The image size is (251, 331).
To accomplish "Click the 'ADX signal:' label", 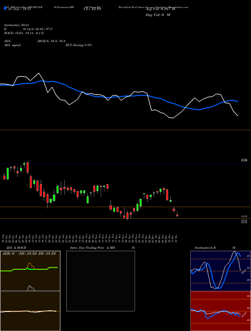I will point(13,45).
